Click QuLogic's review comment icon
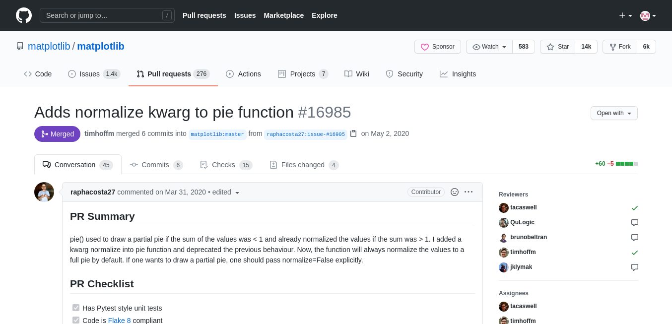 click(635, 223)
